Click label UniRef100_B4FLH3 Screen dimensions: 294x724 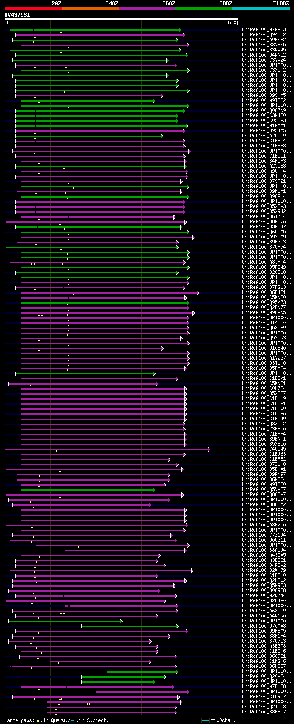tap(264, 161)
